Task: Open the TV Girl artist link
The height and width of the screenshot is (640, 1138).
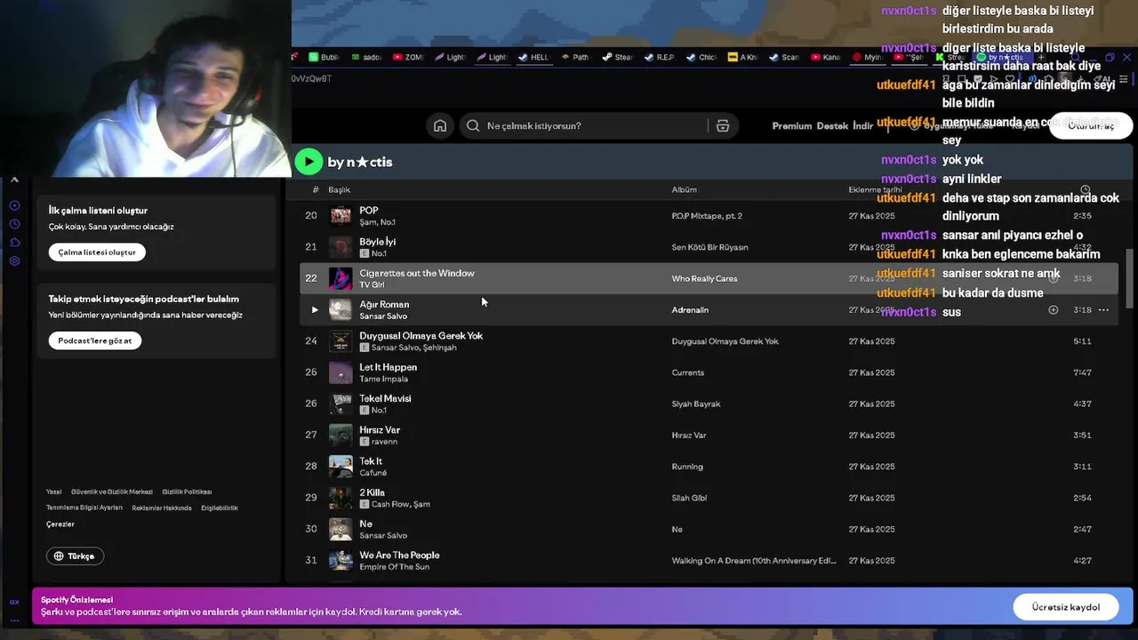Action: (372, 285)
